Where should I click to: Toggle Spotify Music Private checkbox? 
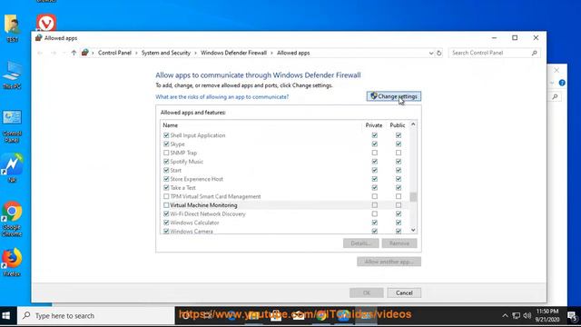coord(375,162)
